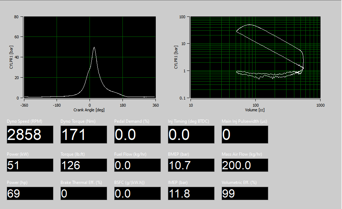The image size is (342, 209).
Task: Select the Fuel Flow (kg/hr) field
Action: coord(137,165)
